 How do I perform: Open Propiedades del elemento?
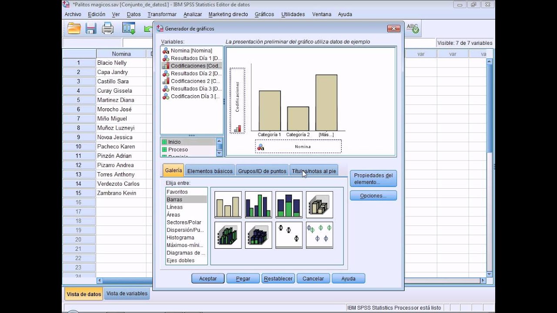[373, 179]
